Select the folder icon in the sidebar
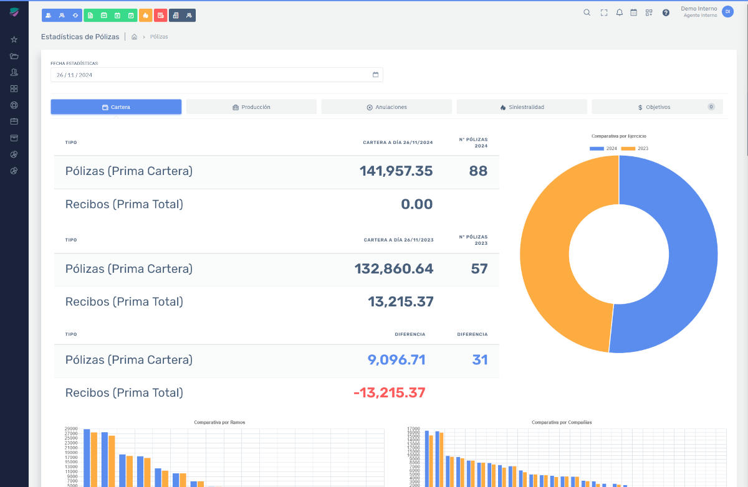The image size is (748, 487). pos(14,55)
